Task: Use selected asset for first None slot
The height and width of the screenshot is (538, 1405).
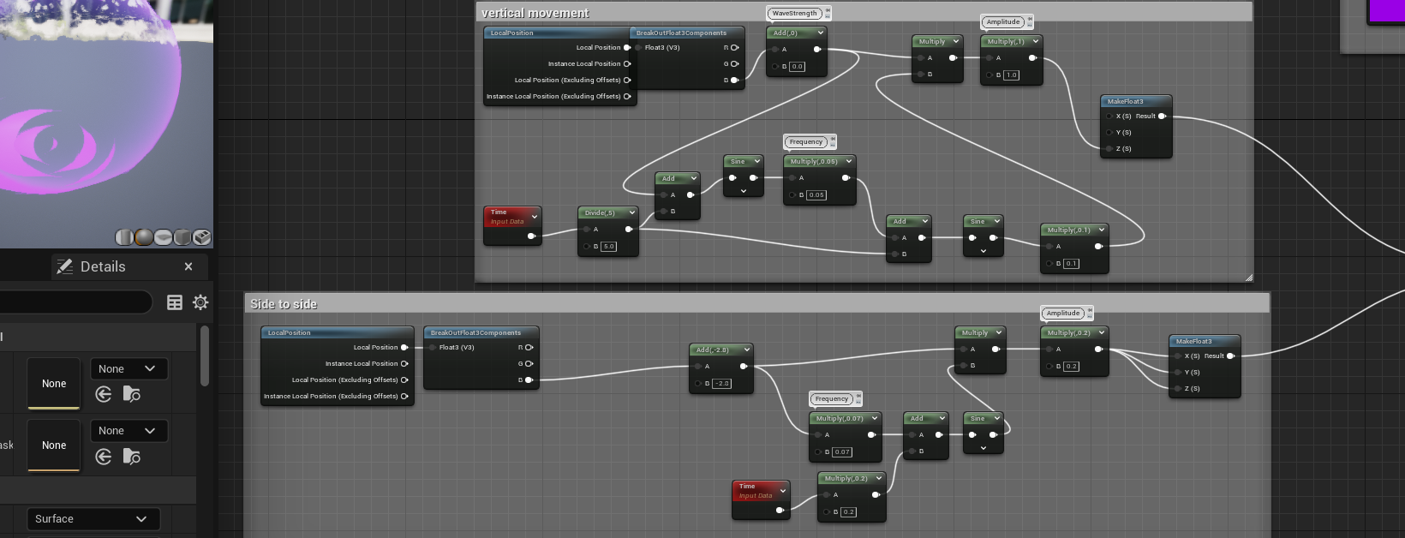Action: [x=104, y=394]
